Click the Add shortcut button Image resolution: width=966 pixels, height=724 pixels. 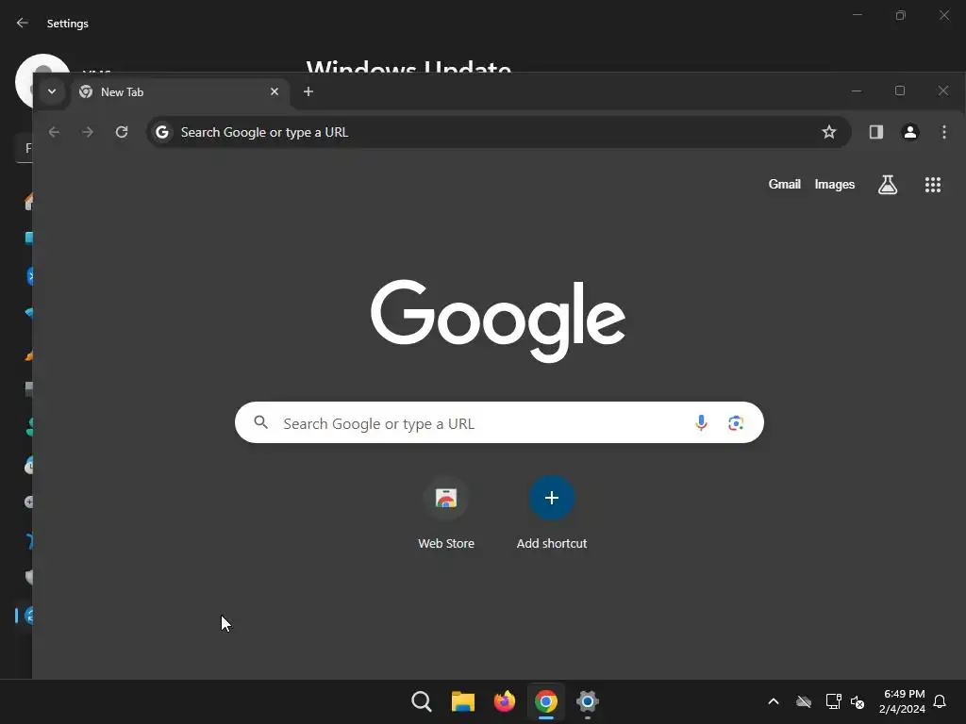click(x=551, y=512)
